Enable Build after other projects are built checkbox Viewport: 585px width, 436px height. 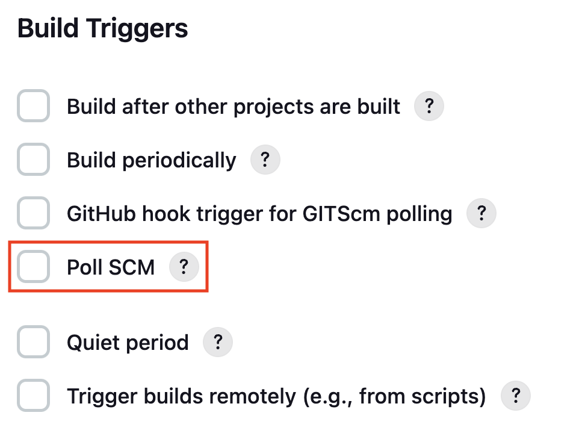click(34, 105)
